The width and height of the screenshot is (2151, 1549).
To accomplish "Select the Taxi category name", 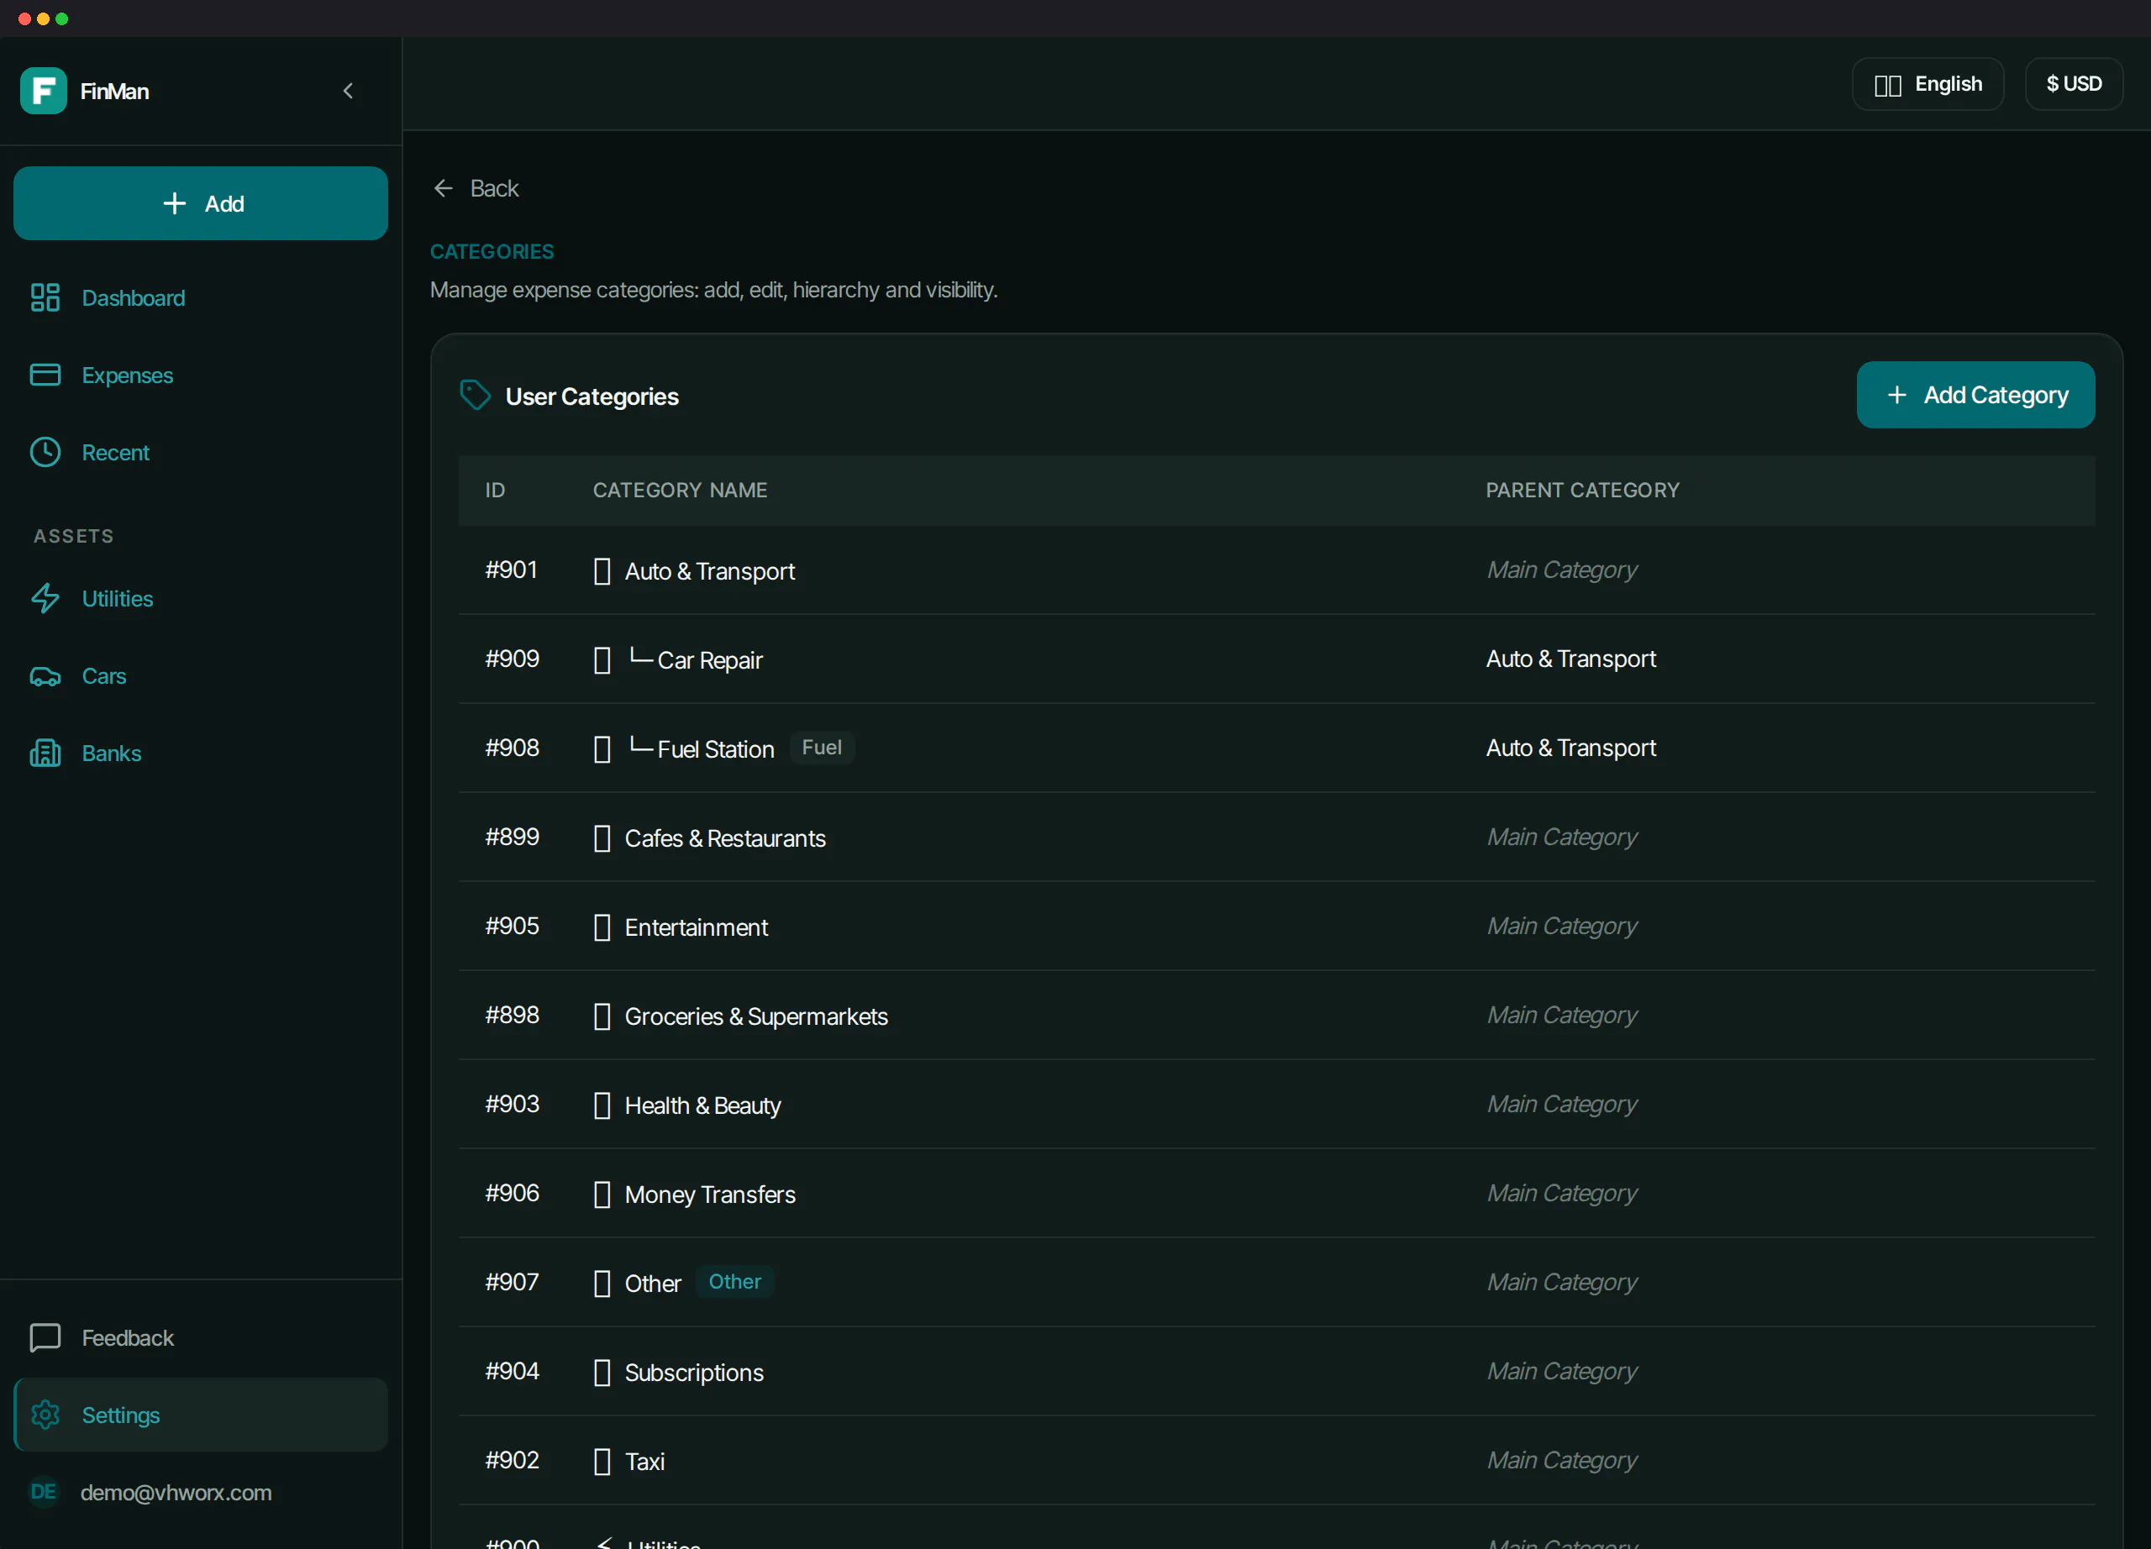I will click(644, 1462).
